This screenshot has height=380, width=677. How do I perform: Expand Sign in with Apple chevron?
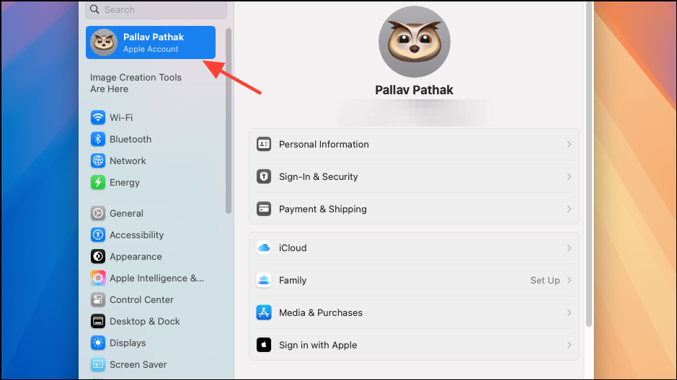569,345
